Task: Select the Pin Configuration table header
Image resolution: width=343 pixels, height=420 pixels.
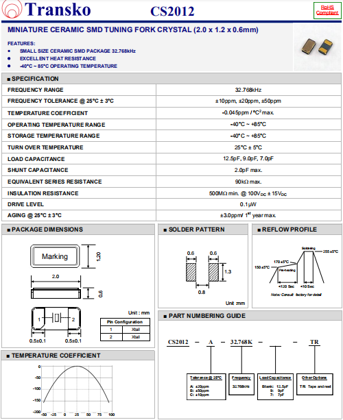Action: [125, 322]
